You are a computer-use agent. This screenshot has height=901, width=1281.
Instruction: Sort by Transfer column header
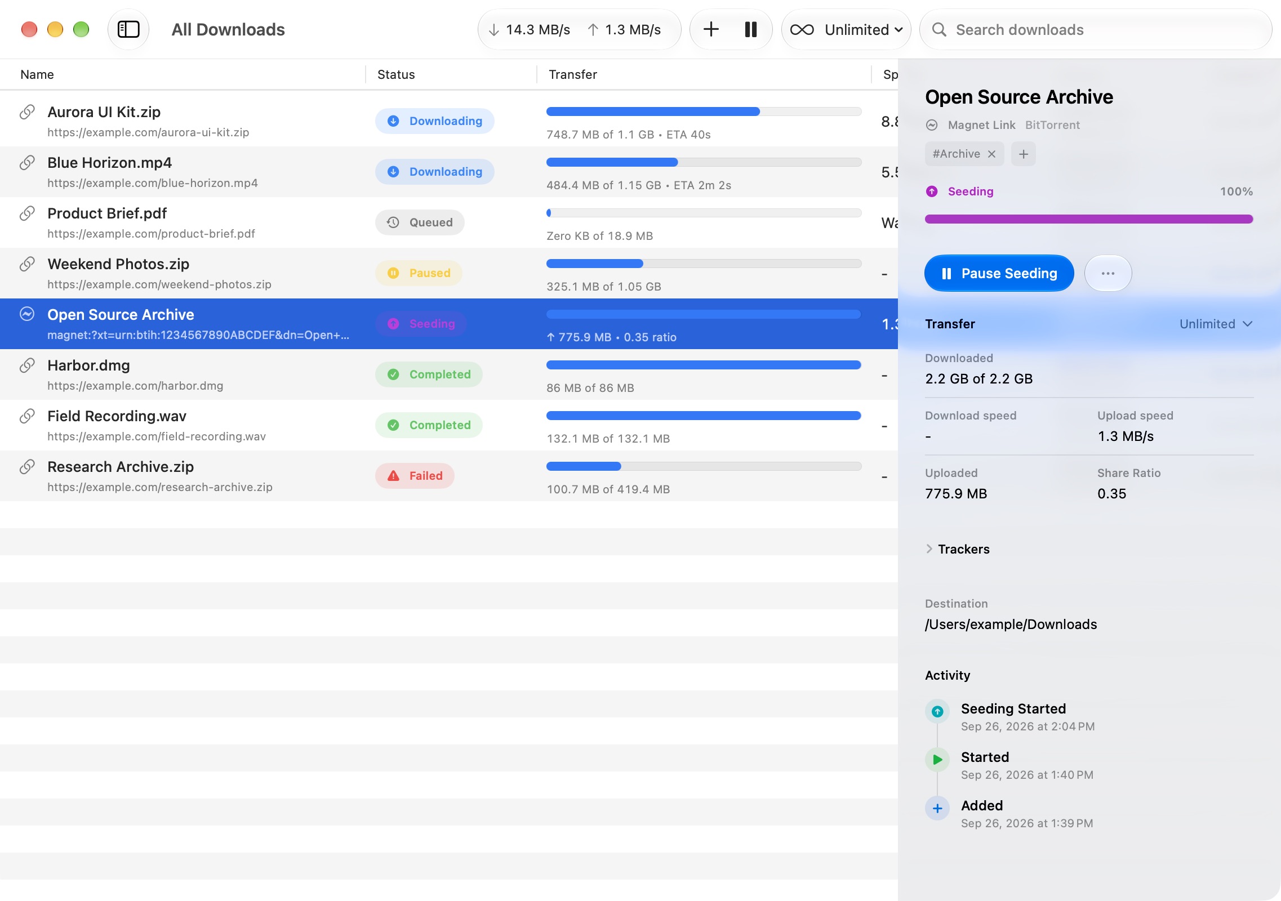coord(573,74)
